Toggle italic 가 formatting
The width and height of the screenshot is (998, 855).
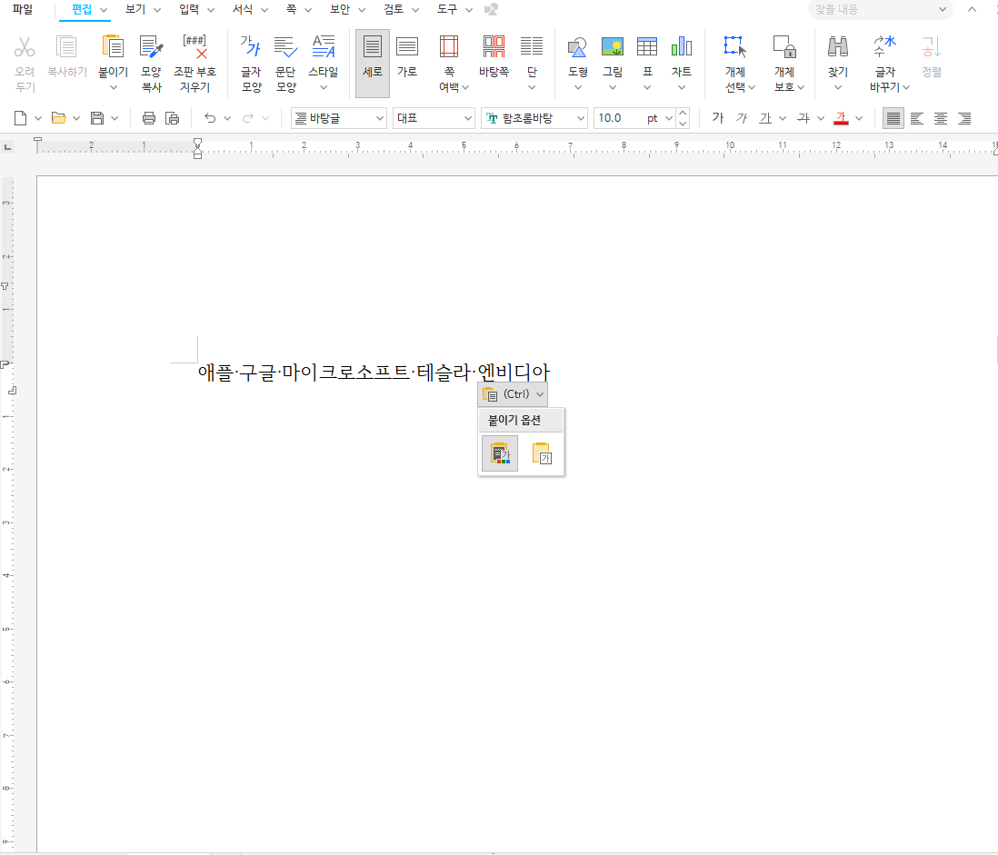(x=742, y=118)
